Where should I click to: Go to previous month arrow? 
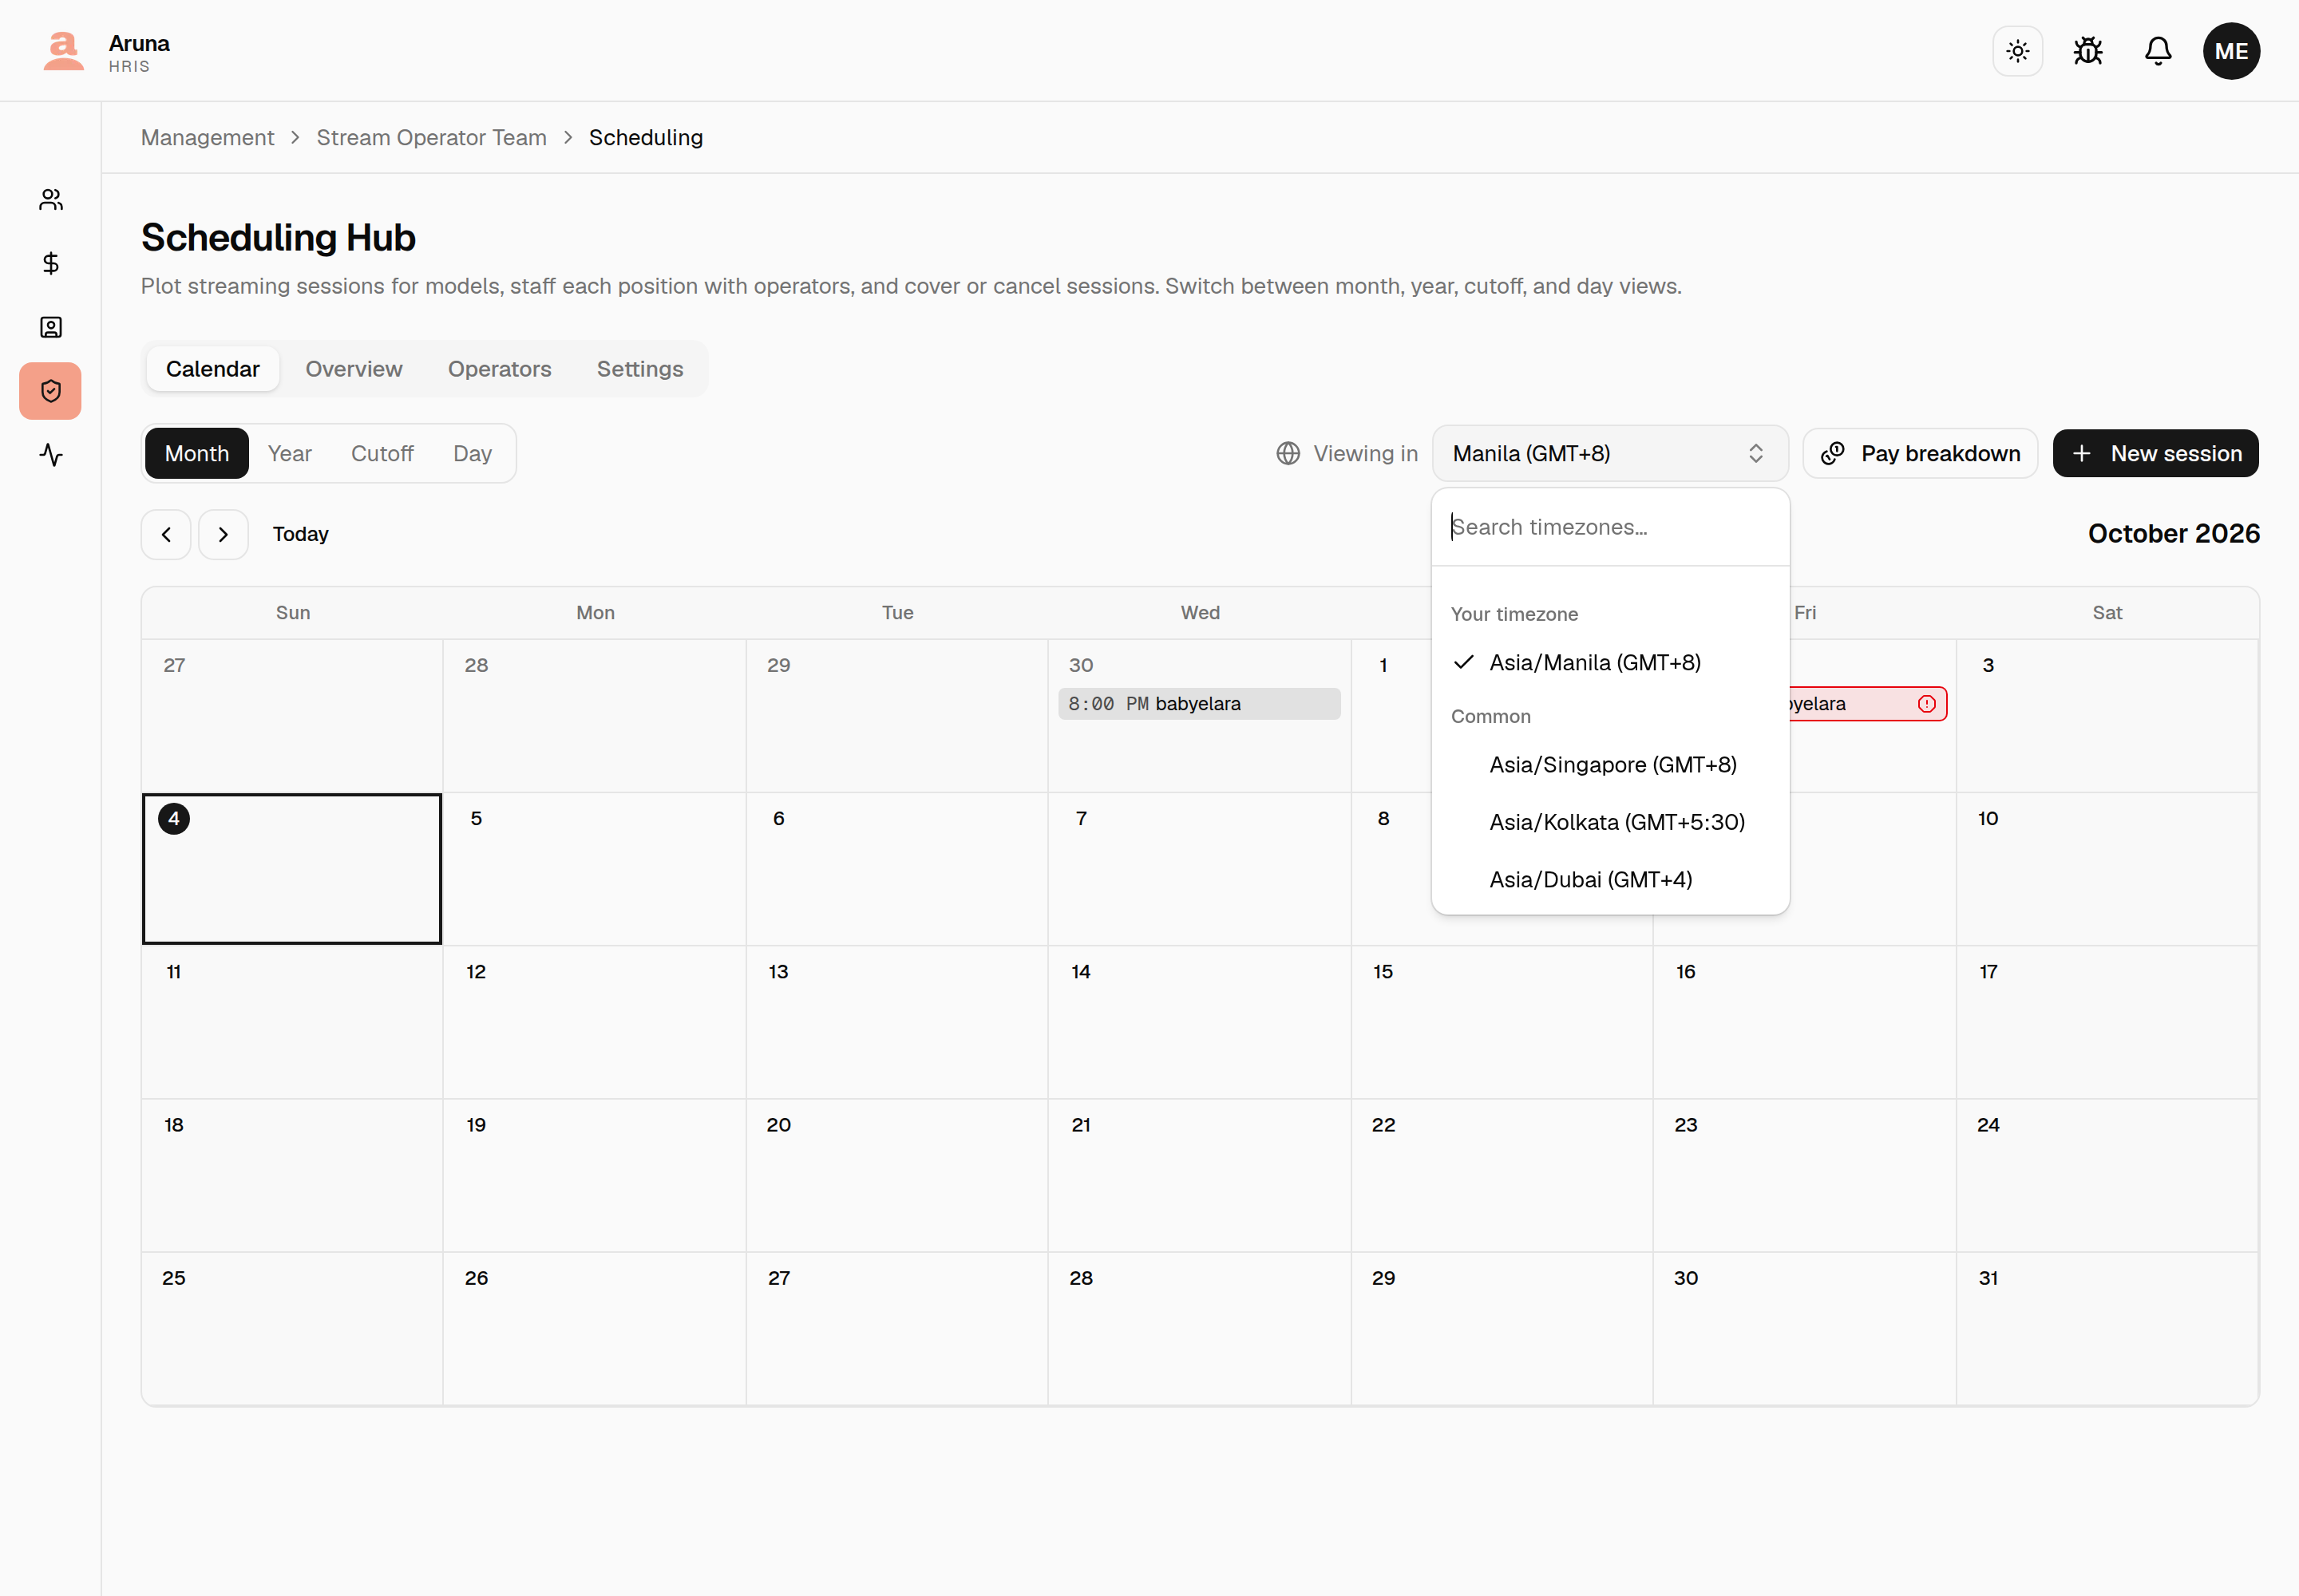click(x=166, y=534)
